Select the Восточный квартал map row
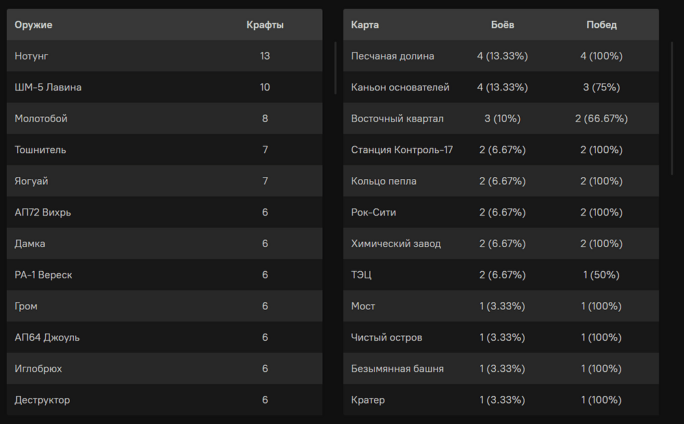The height and width of the screenshot is (424, 684). (x=501, y=118)
